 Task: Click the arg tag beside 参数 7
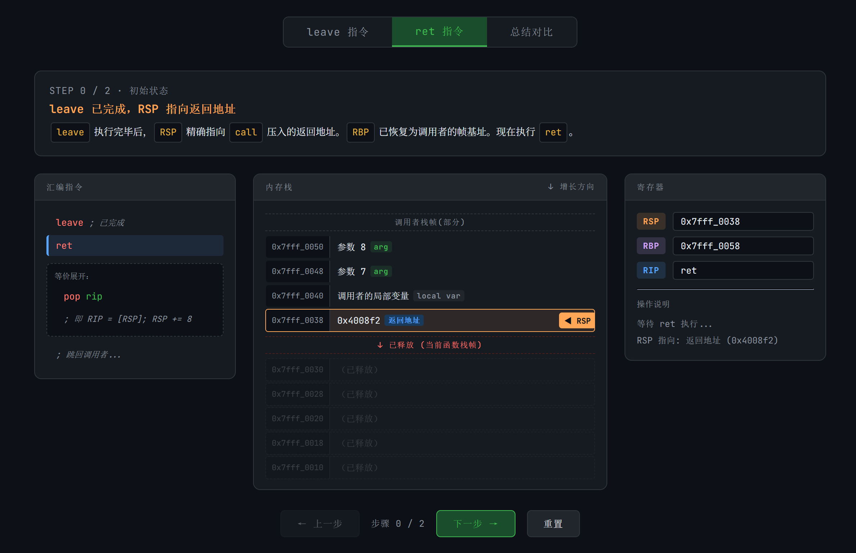tap(381, 271)
